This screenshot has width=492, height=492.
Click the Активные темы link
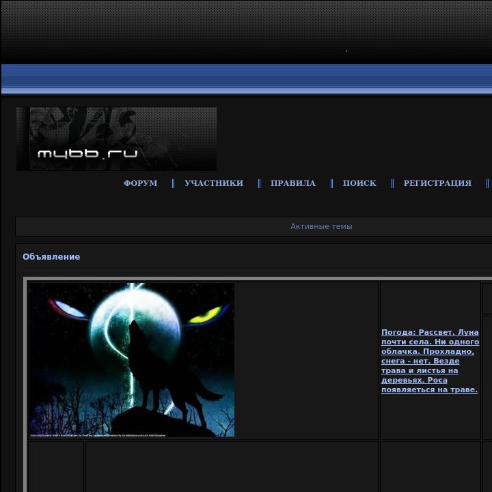point(321,226)
